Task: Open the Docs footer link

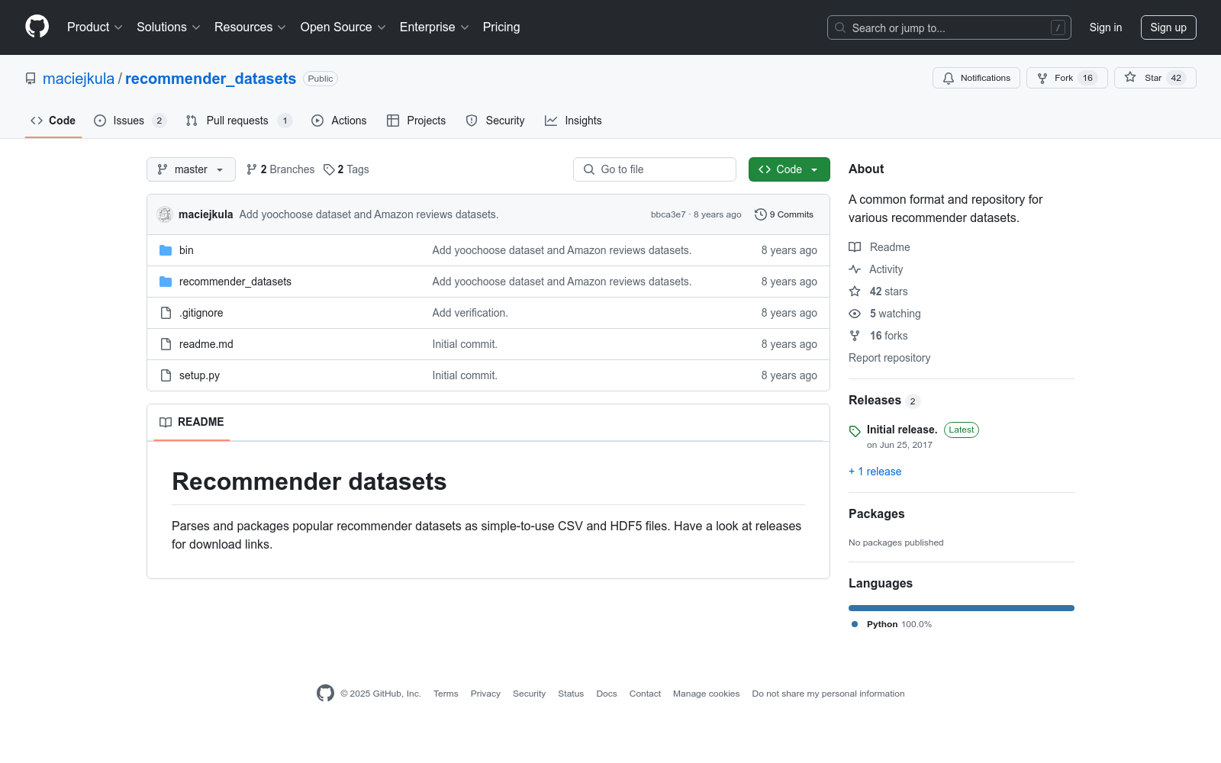Action: 607,694
